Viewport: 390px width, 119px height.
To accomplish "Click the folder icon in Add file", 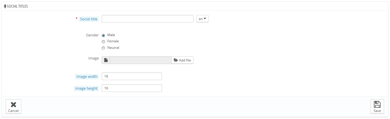I will pyautogui.click(x=176, y=60).
